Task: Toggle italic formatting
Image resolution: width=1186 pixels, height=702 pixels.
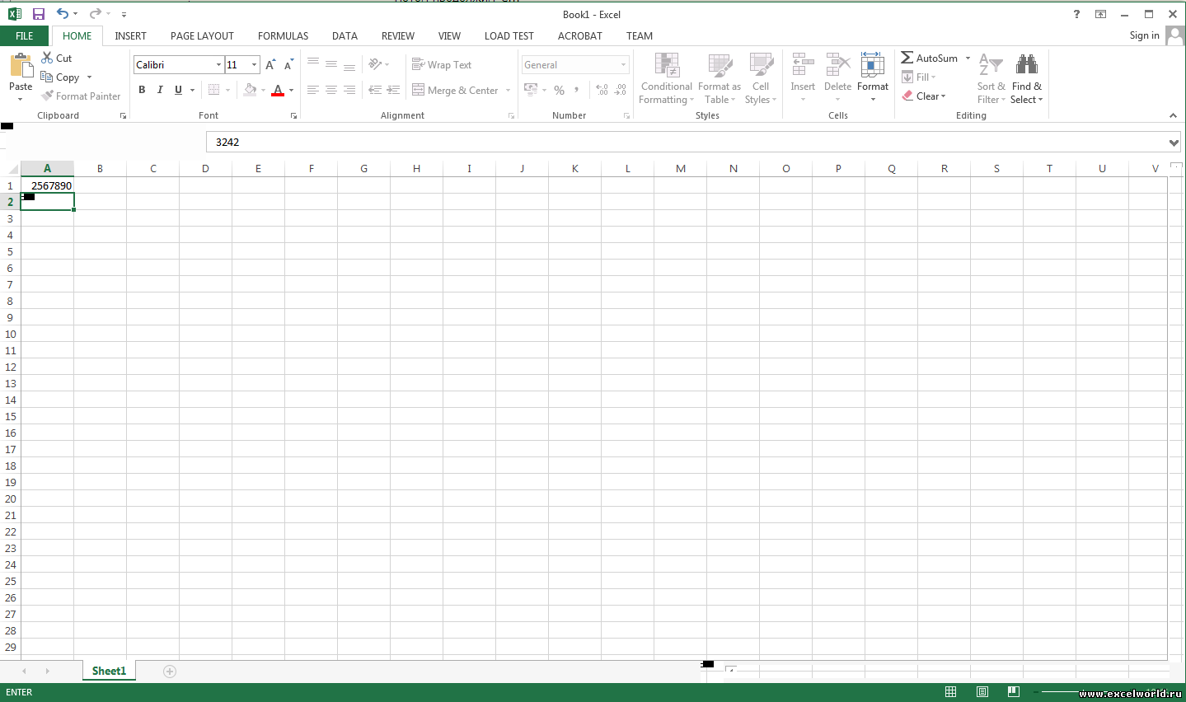Action: point(160,90)
